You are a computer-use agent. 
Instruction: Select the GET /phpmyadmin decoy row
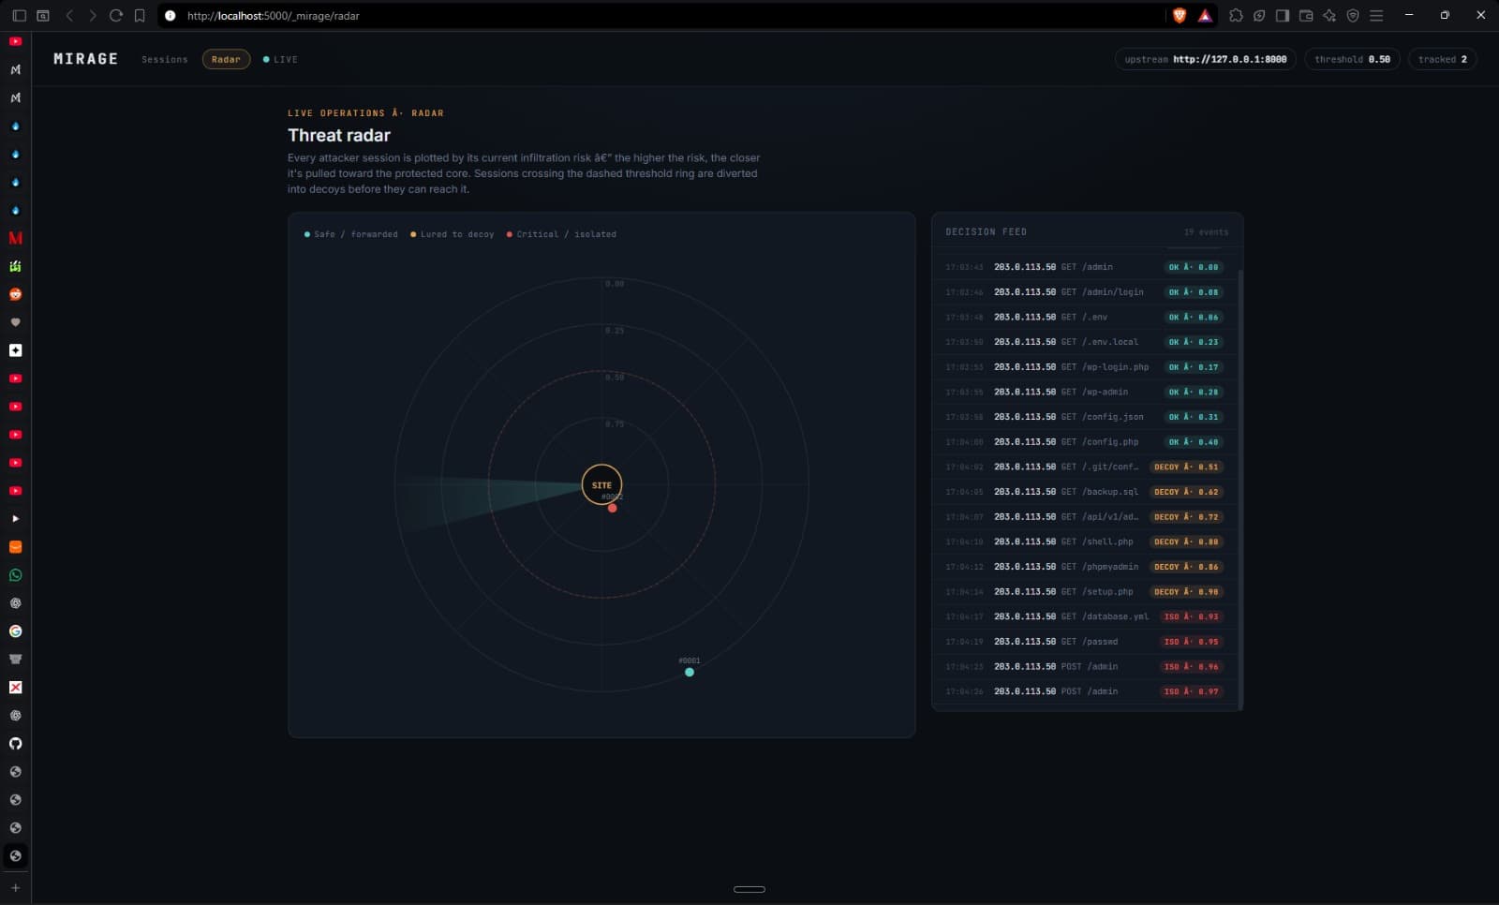[x=1085, y=567]
